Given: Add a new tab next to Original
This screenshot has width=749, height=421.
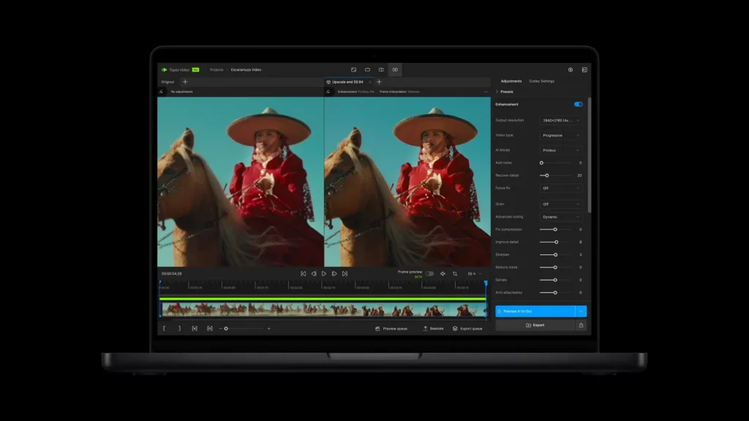Looking at the screenshot, I should 185,82.
